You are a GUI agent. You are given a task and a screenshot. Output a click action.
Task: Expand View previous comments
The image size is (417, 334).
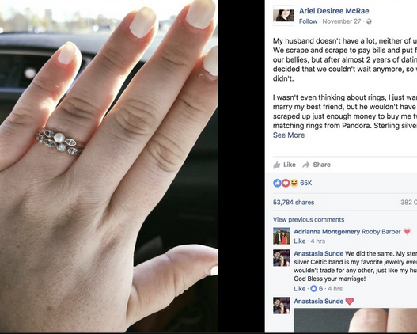click(309, 220)
